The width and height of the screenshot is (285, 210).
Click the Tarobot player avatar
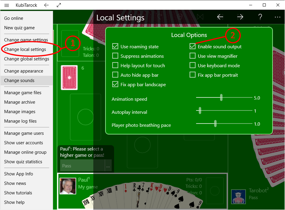238,196
